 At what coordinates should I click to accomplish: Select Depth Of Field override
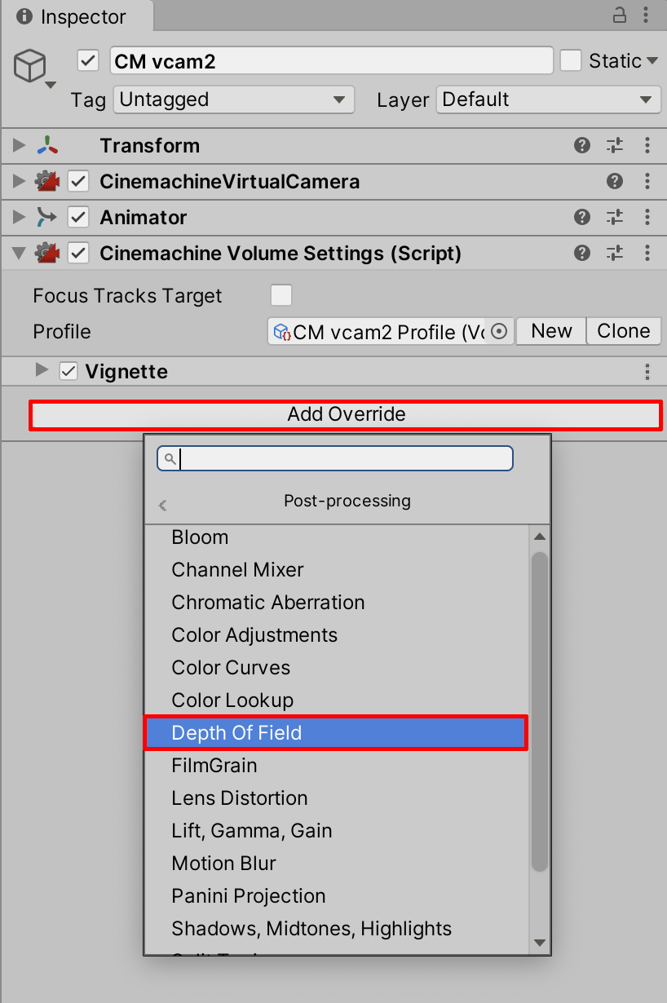(x=336, y=732)
